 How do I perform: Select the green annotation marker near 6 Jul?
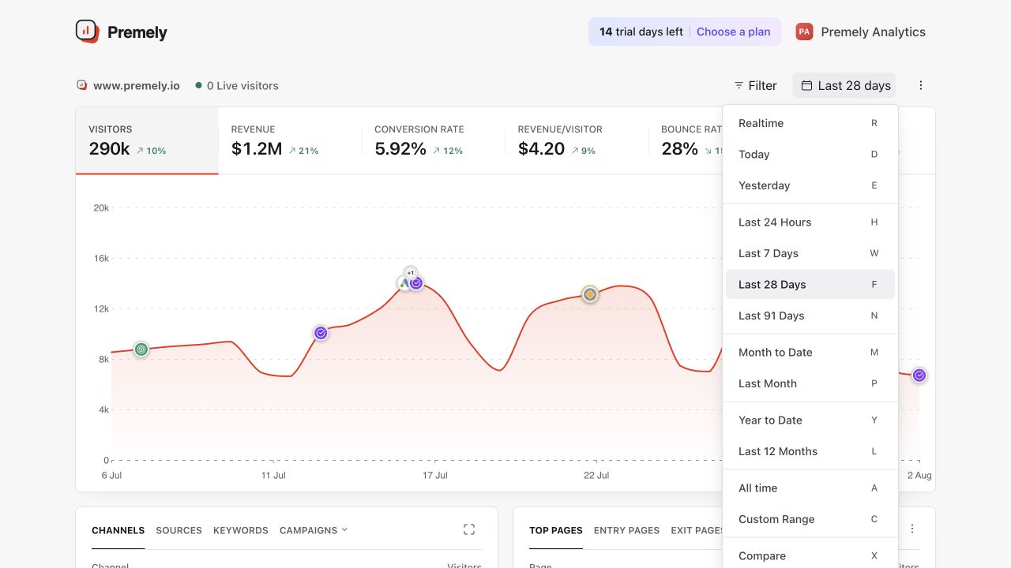point(141,349)
